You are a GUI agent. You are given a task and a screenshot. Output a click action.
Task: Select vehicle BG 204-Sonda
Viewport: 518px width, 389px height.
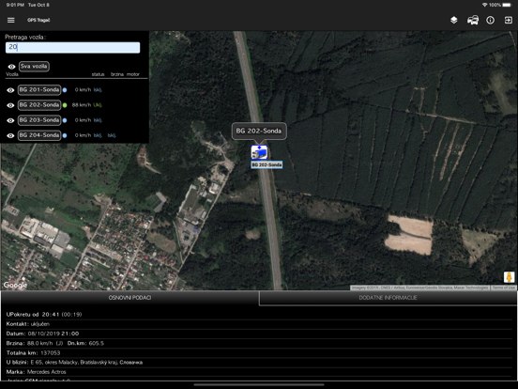tap(39, 135)
